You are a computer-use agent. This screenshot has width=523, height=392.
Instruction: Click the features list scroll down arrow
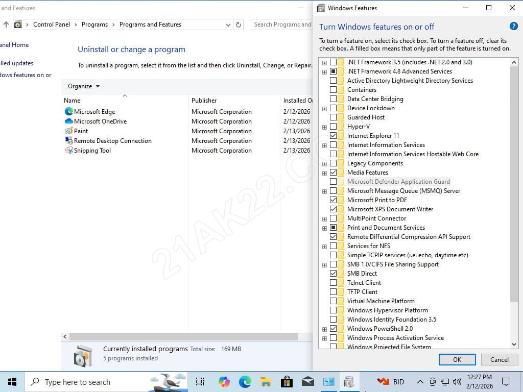pos(514,345)
